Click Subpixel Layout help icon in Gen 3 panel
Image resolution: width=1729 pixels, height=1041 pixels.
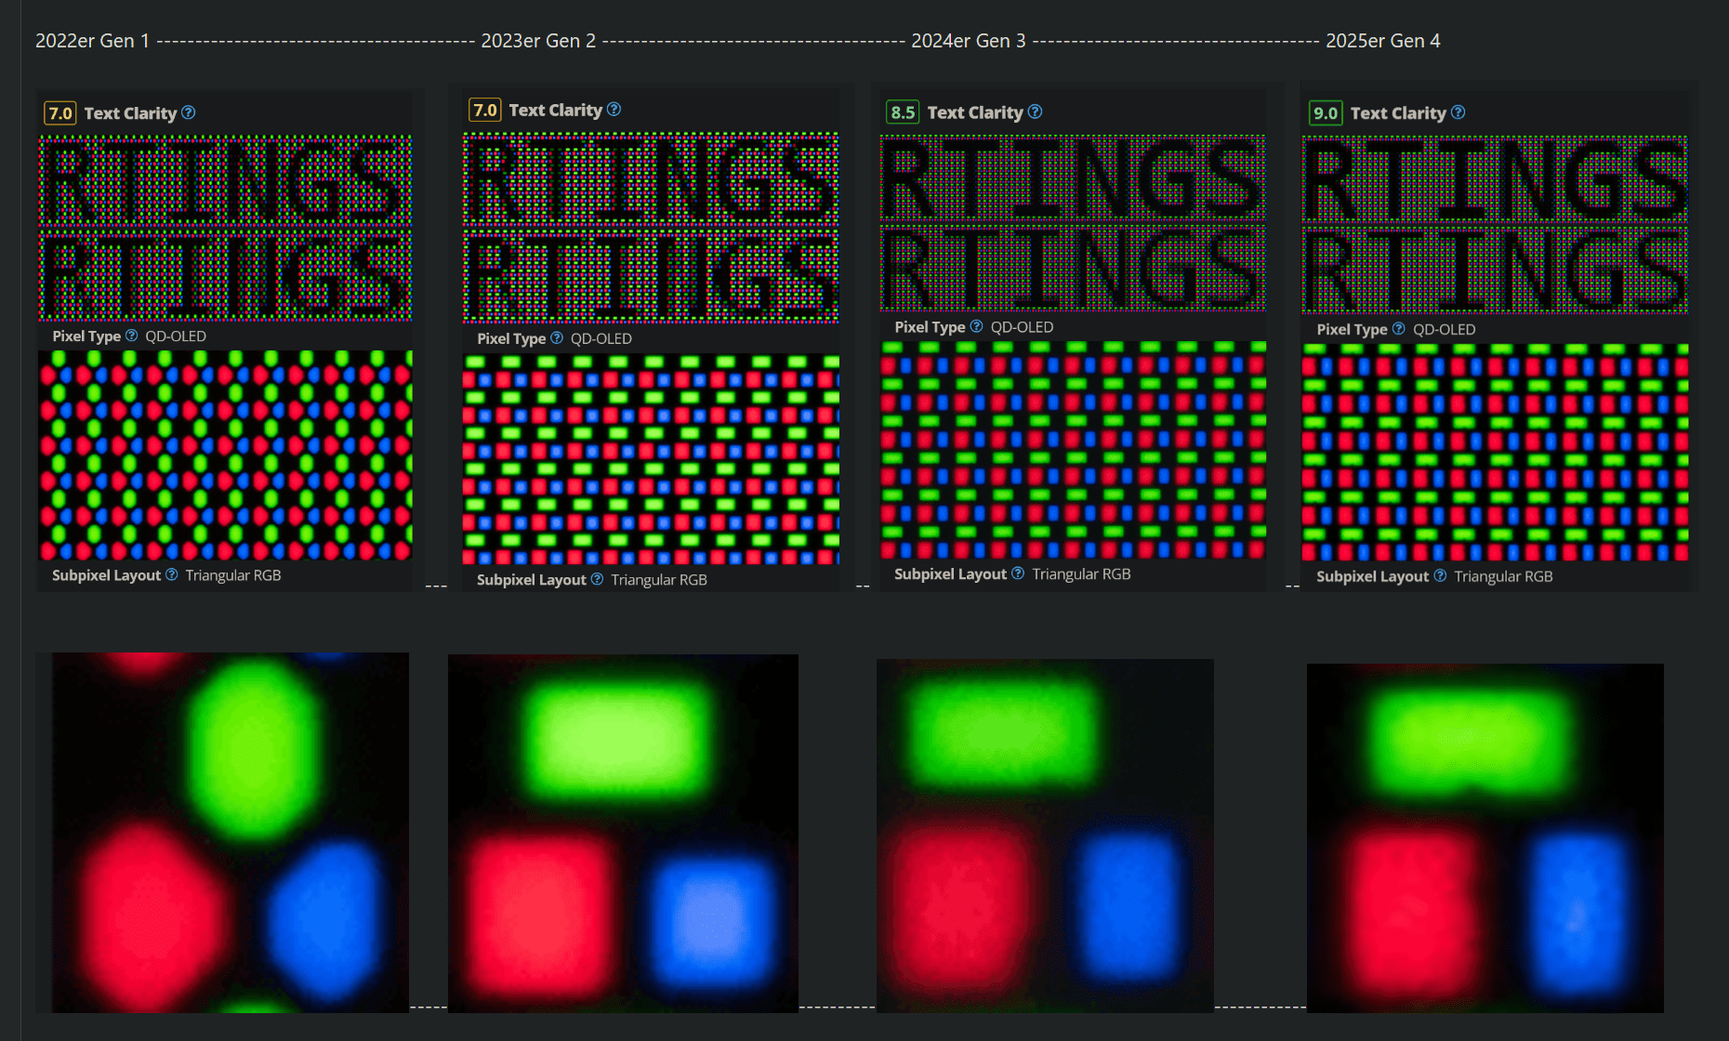[x=1018, y=573]
